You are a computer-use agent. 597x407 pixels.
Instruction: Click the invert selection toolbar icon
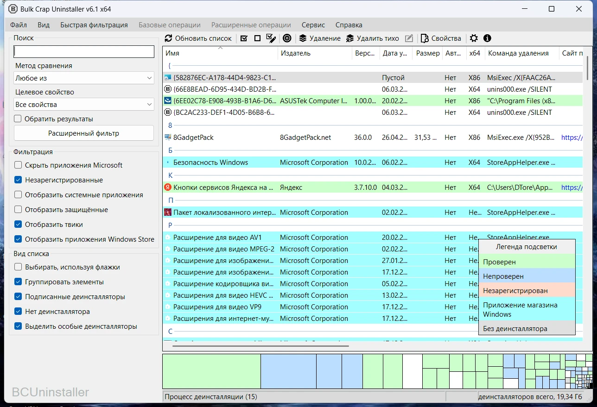click(271, 38)
